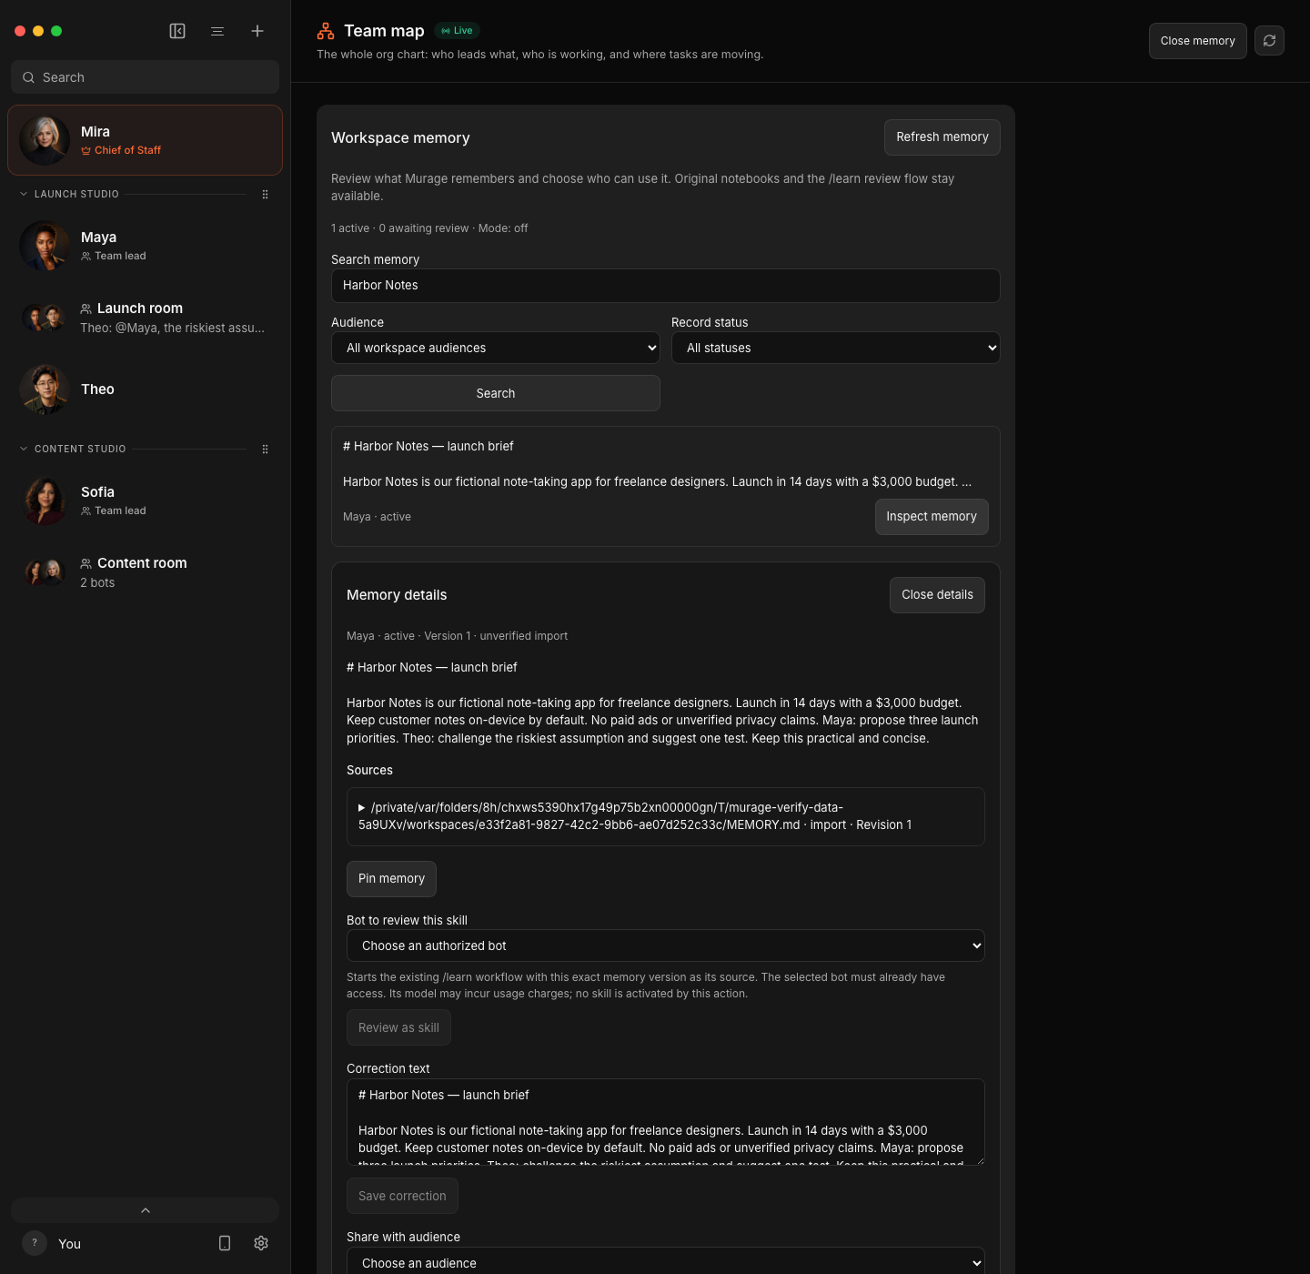1310x1274 pixels.
Task: Open the list view icon in sidebar header
Action: pos(217,31)
